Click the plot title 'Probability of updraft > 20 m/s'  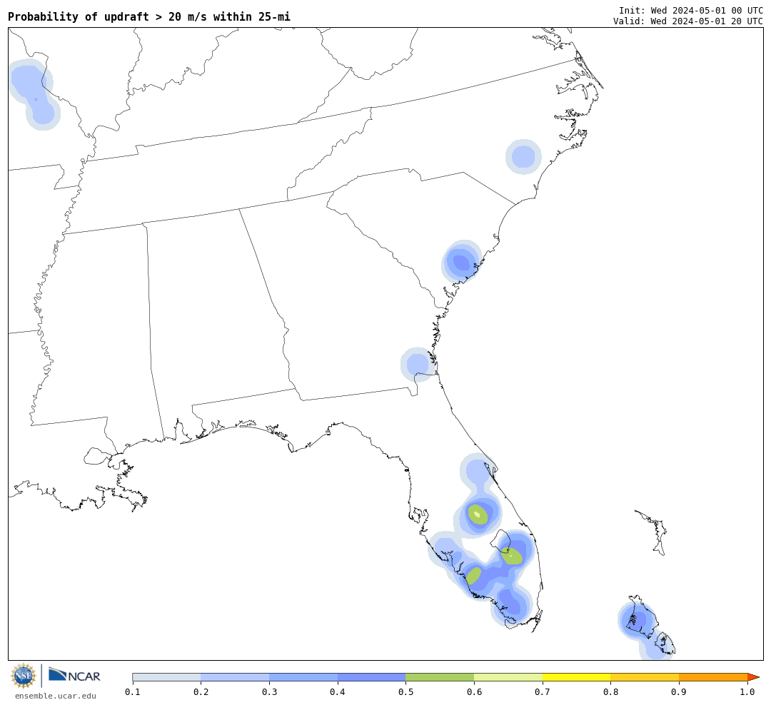(x=149, y=16)
